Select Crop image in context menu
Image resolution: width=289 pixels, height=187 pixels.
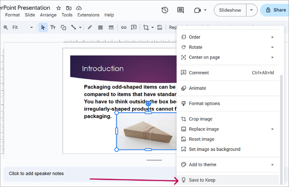click(200, 119)
